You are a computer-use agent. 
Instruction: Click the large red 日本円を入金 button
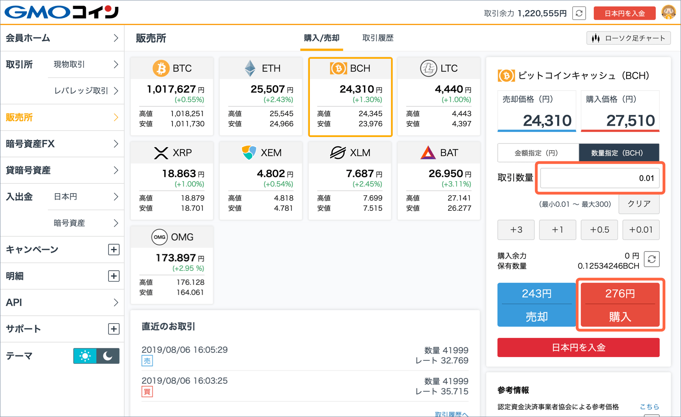(x=578, y=348)
